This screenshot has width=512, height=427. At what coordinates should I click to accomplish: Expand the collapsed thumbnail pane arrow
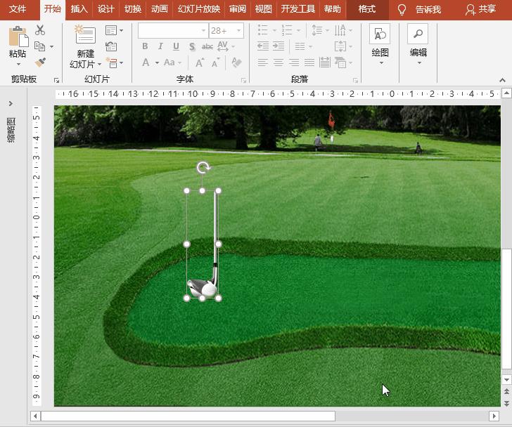(x=11, y=104)
